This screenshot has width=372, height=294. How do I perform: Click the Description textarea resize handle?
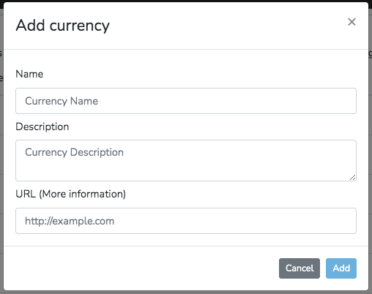[352, 178]
